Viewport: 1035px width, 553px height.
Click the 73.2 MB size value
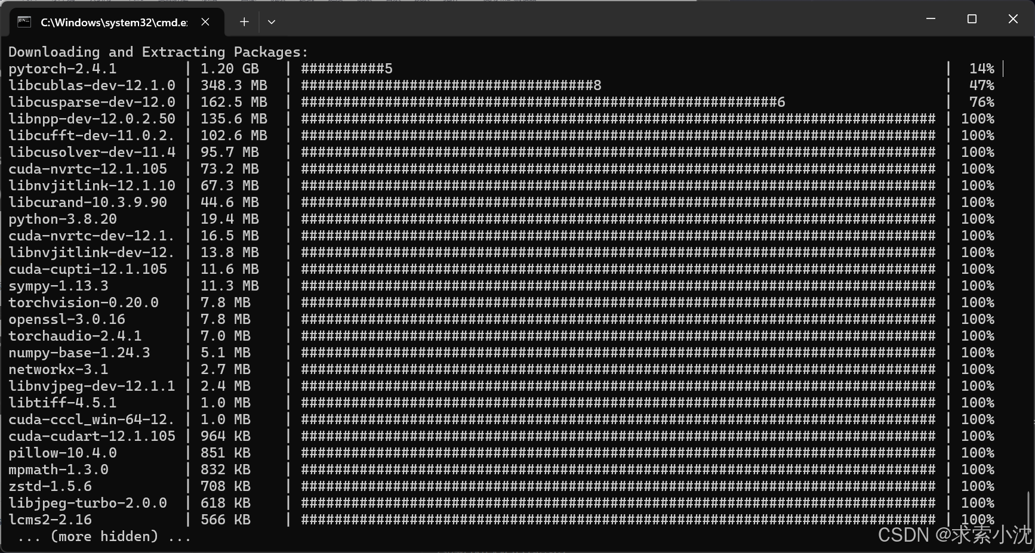click(230, 169)
